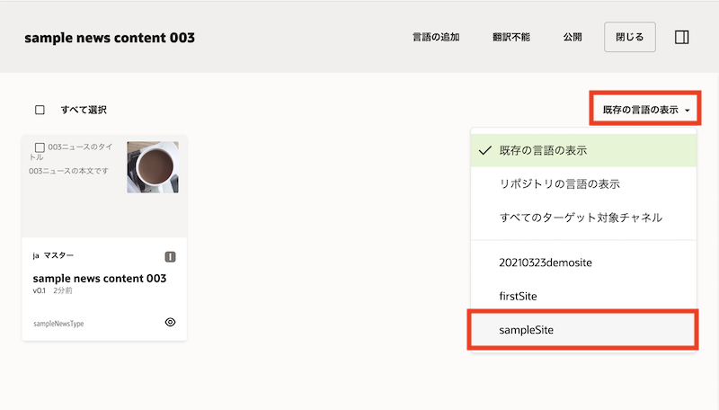Viewport: 719px width, 410px height.
Task: Choose リポジトリの言語の表示 from the menu
Action: click(x=559, y=184)
